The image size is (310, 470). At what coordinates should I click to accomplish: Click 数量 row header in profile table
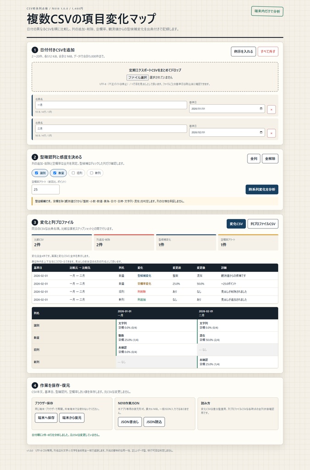coord(74,338)
